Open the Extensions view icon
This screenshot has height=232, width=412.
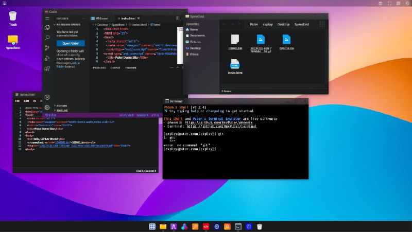click(47, 68)
